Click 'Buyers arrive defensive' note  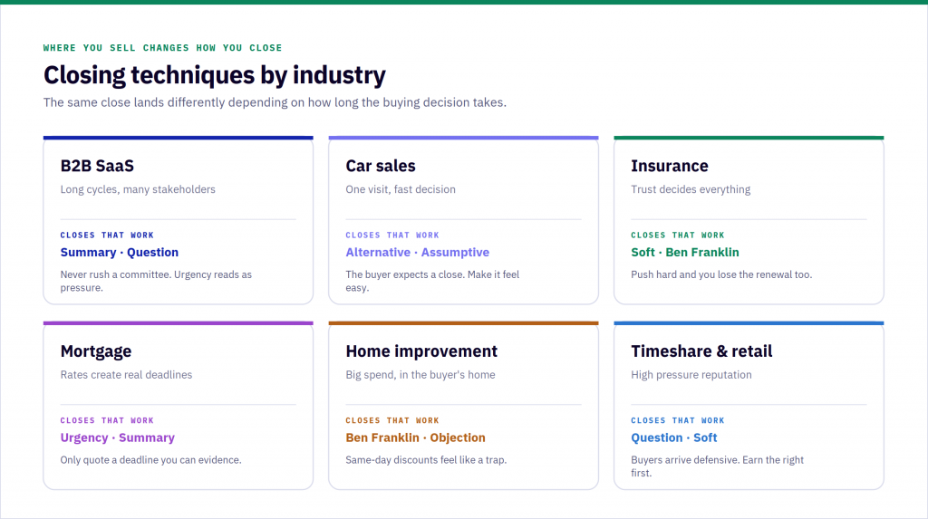pos(718,466)
